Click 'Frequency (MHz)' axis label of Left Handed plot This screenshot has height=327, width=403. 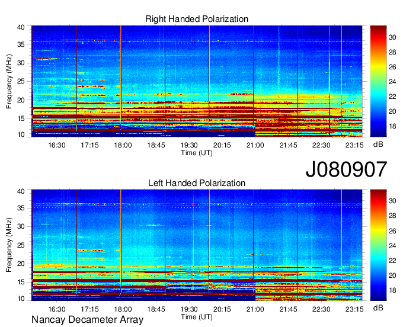[x=9, y=245]
